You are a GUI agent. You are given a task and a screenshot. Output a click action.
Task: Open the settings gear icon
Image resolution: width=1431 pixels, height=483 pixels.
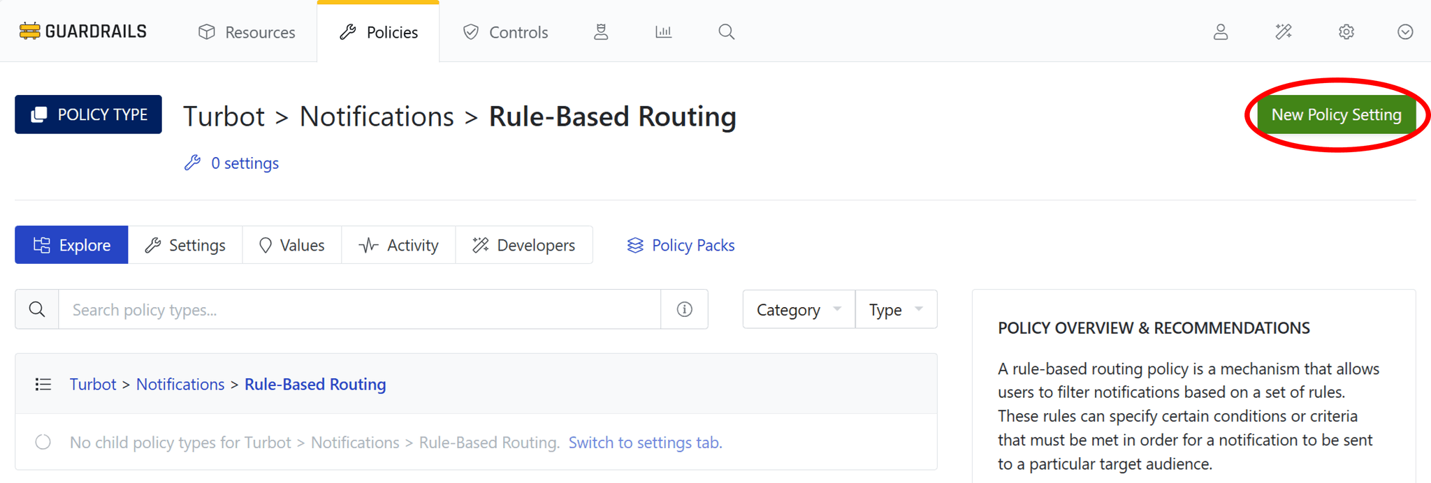[x=1346, y=32]
